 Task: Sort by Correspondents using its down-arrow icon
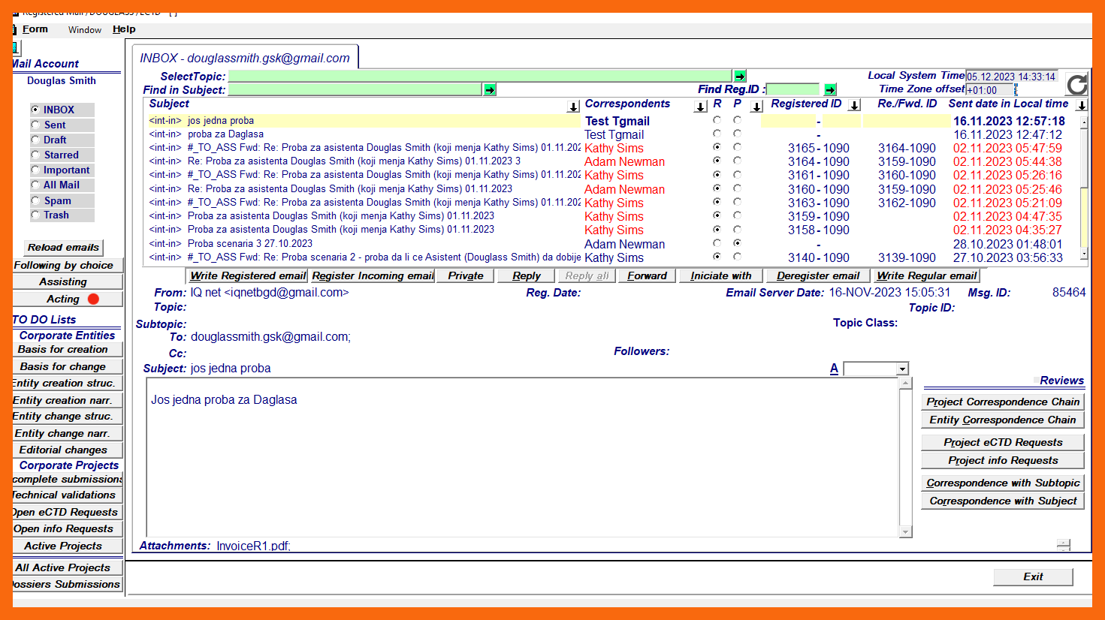(700, 106)
